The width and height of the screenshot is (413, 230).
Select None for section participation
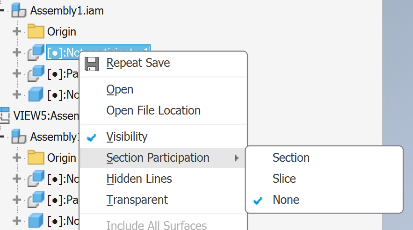coord(286,200)
